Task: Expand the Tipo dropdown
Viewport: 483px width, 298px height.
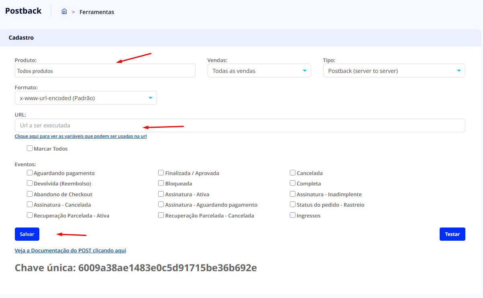Action: coord(394,71)
